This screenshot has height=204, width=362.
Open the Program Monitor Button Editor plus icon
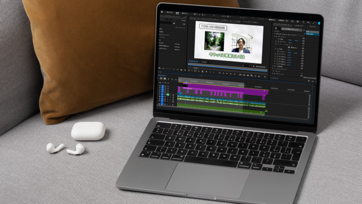click(265, 77)
